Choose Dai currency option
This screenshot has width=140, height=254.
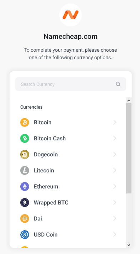click(68, 218)
